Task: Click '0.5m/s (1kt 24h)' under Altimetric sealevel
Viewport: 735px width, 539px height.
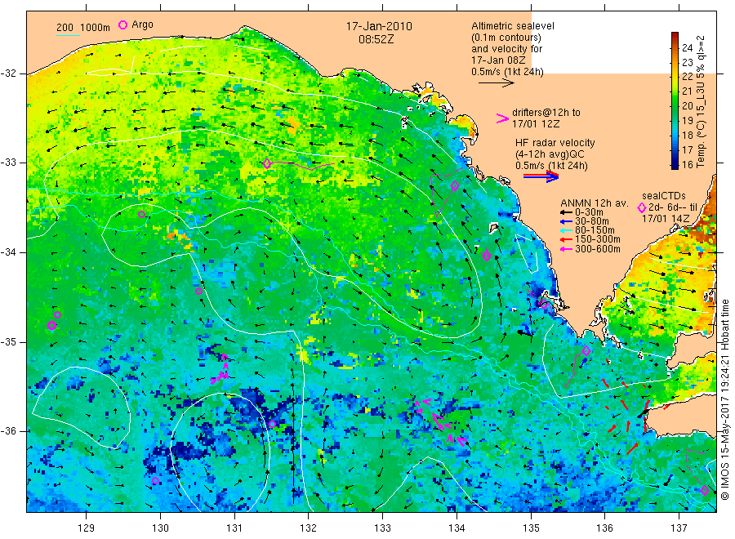Action: [x=508, y=72]
